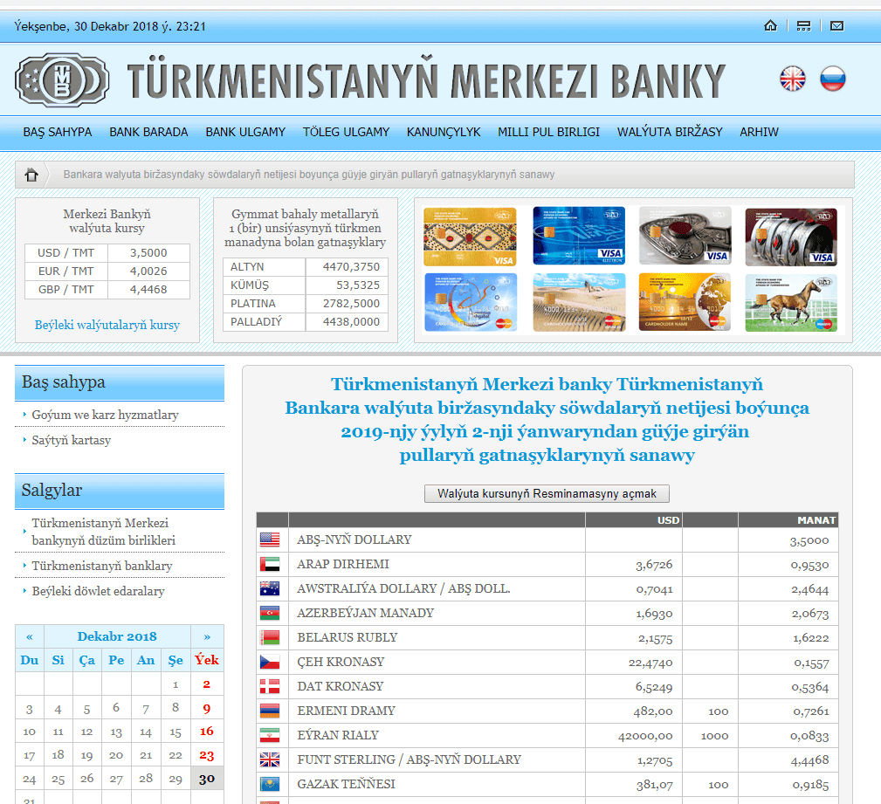Click the horse-themed bank card image
The height and width of the screenshot is (804, 881).
point(790,303)
